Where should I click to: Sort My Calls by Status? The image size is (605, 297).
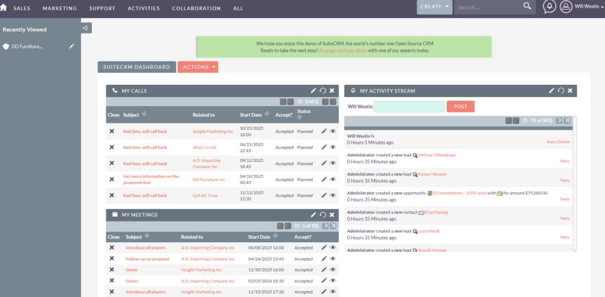[300, 117]
